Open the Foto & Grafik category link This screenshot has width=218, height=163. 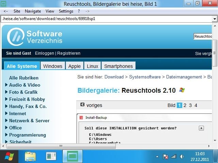pyautogui.click(x=24, y=92)
